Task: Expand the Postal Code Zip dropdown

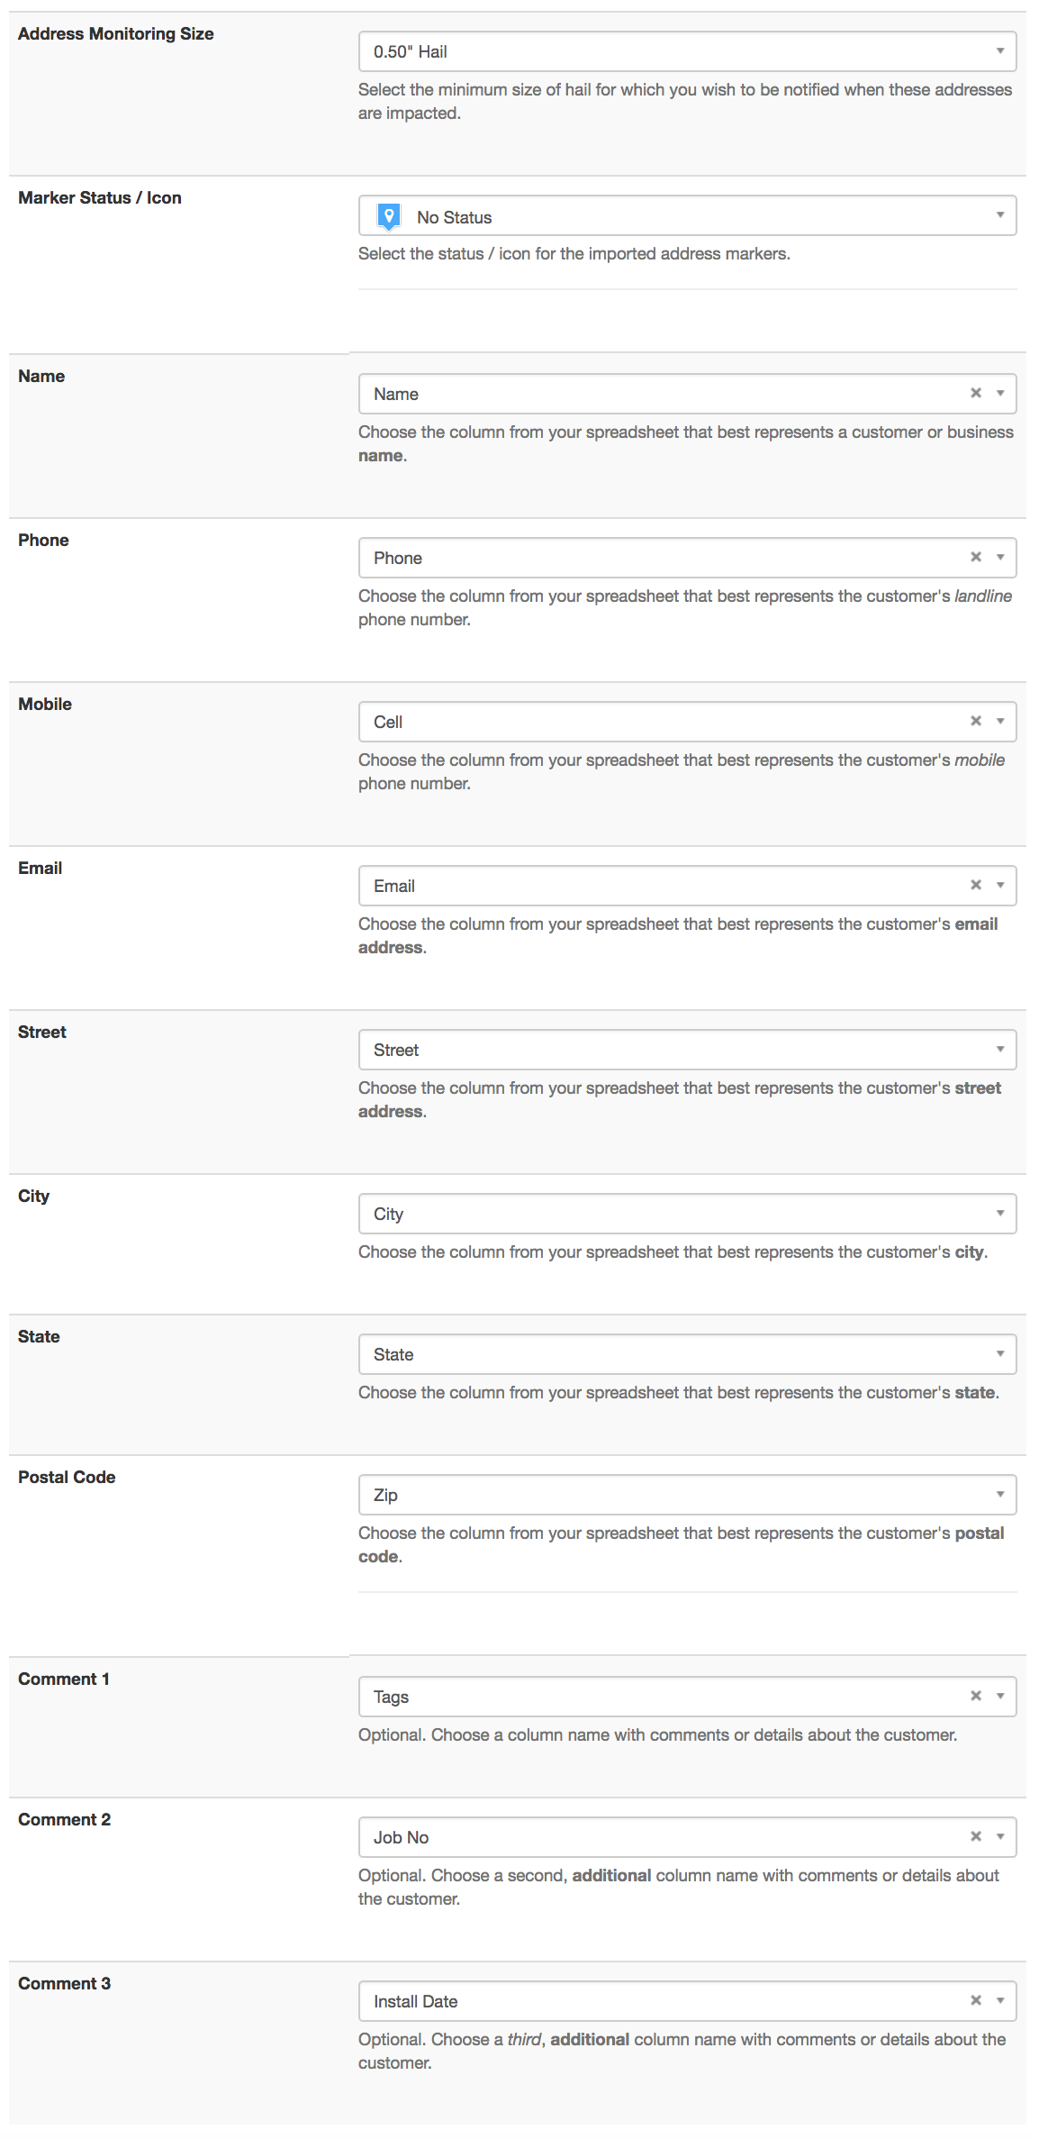Action: coord(687,1495)
